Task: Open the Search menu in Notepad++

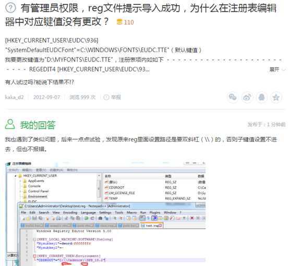Action: (x=44, y=213)
